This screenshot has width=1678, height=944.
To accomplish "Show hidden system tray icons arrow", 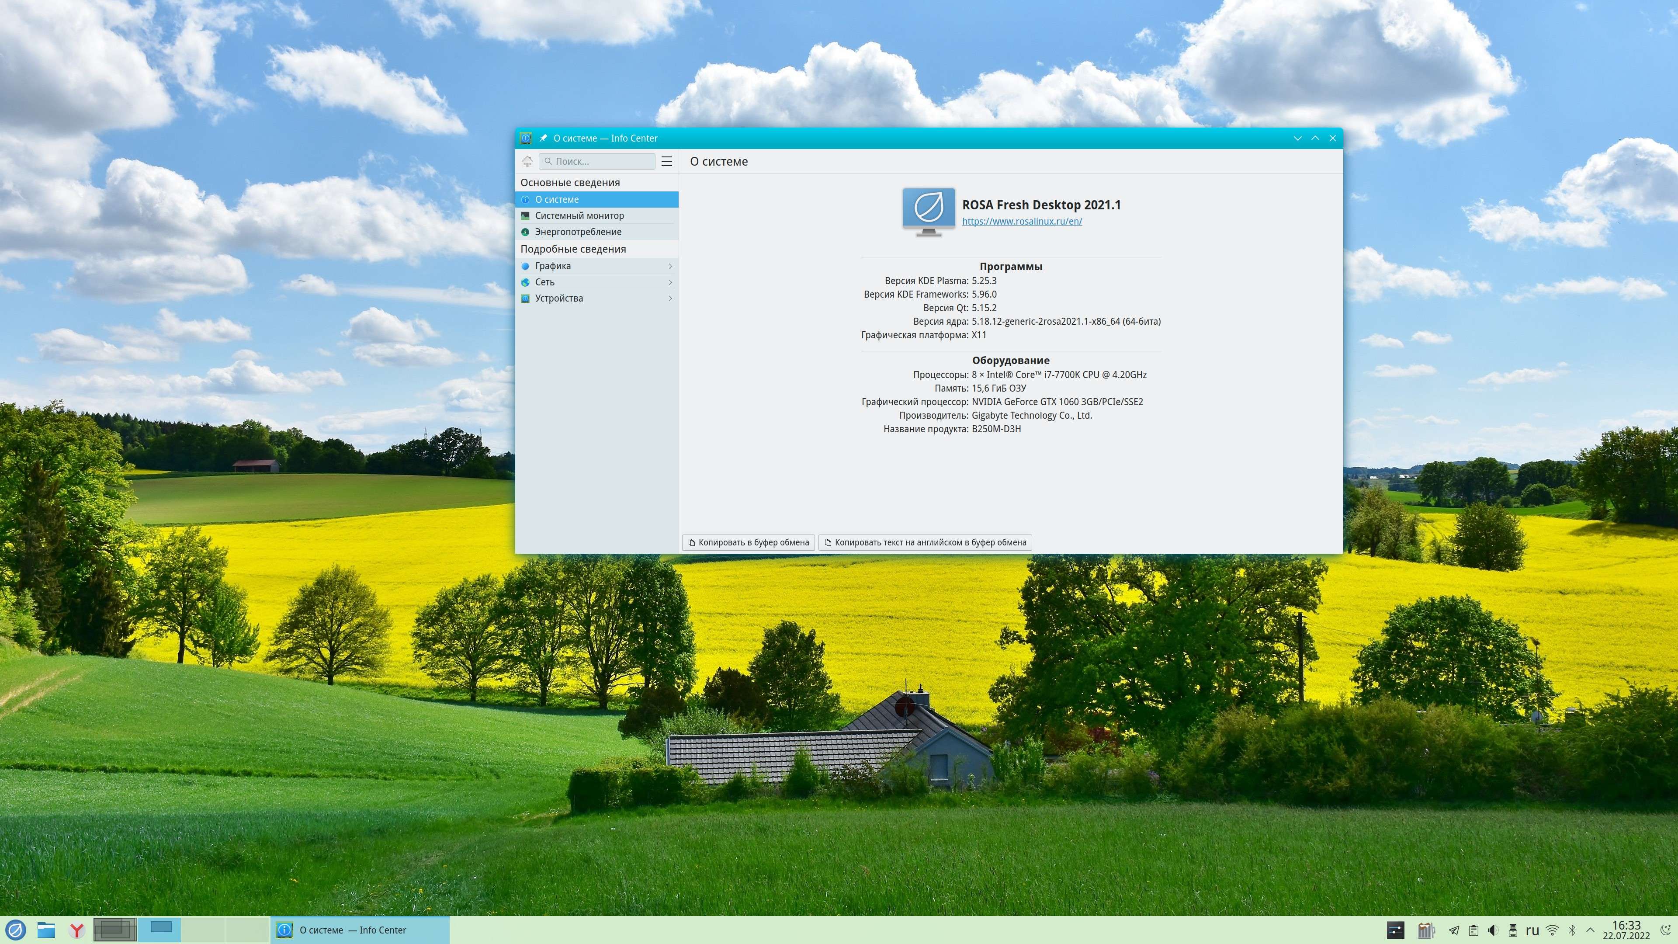I will point(1590,930).
